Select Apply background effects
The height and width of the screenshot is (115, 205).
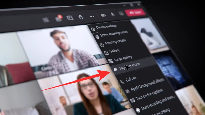145,86
